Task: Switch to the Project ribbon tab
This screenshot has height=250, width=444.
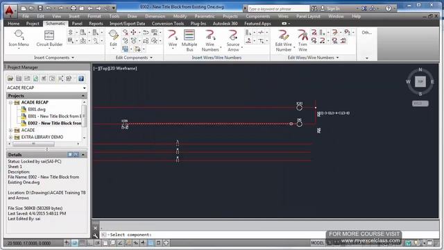Action: coord(33,24)
